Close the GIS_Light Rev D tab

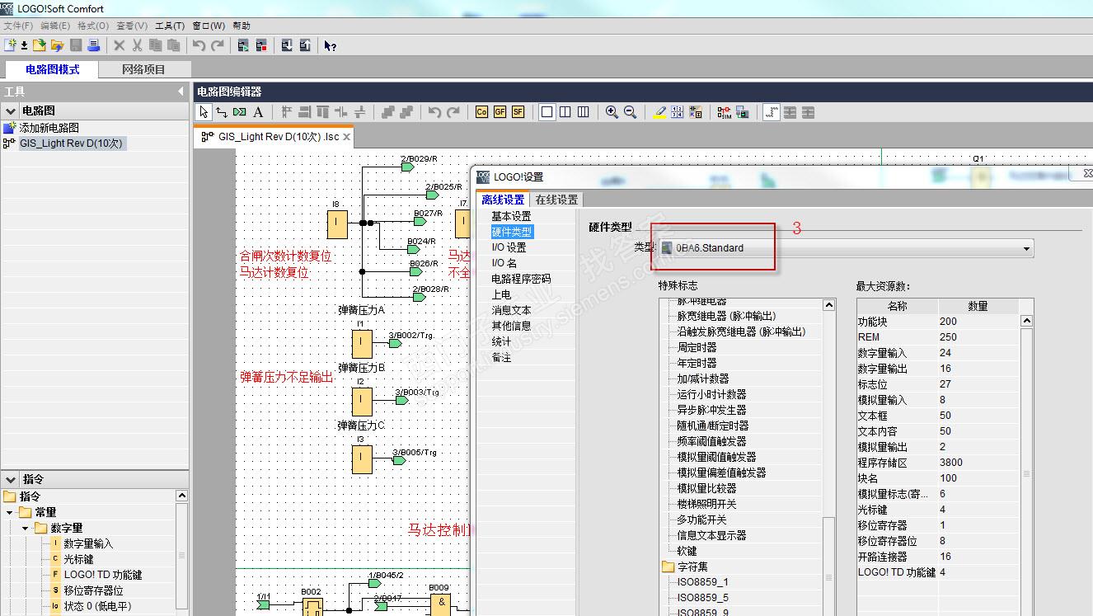pyautogui.click(x=347, y=137)
